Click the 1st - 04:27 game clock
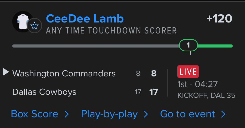Screen dimensions: 245x128 point(197,84)
